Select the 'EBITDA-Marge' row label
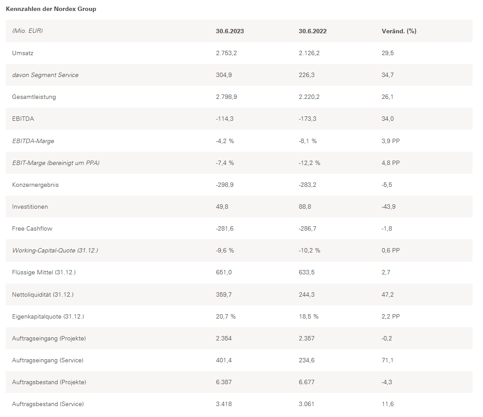Viewport: 483px width, 417px height. tap(33, 141)
